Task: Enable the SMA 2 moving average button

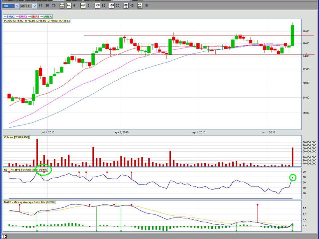Action: (112, 6)
